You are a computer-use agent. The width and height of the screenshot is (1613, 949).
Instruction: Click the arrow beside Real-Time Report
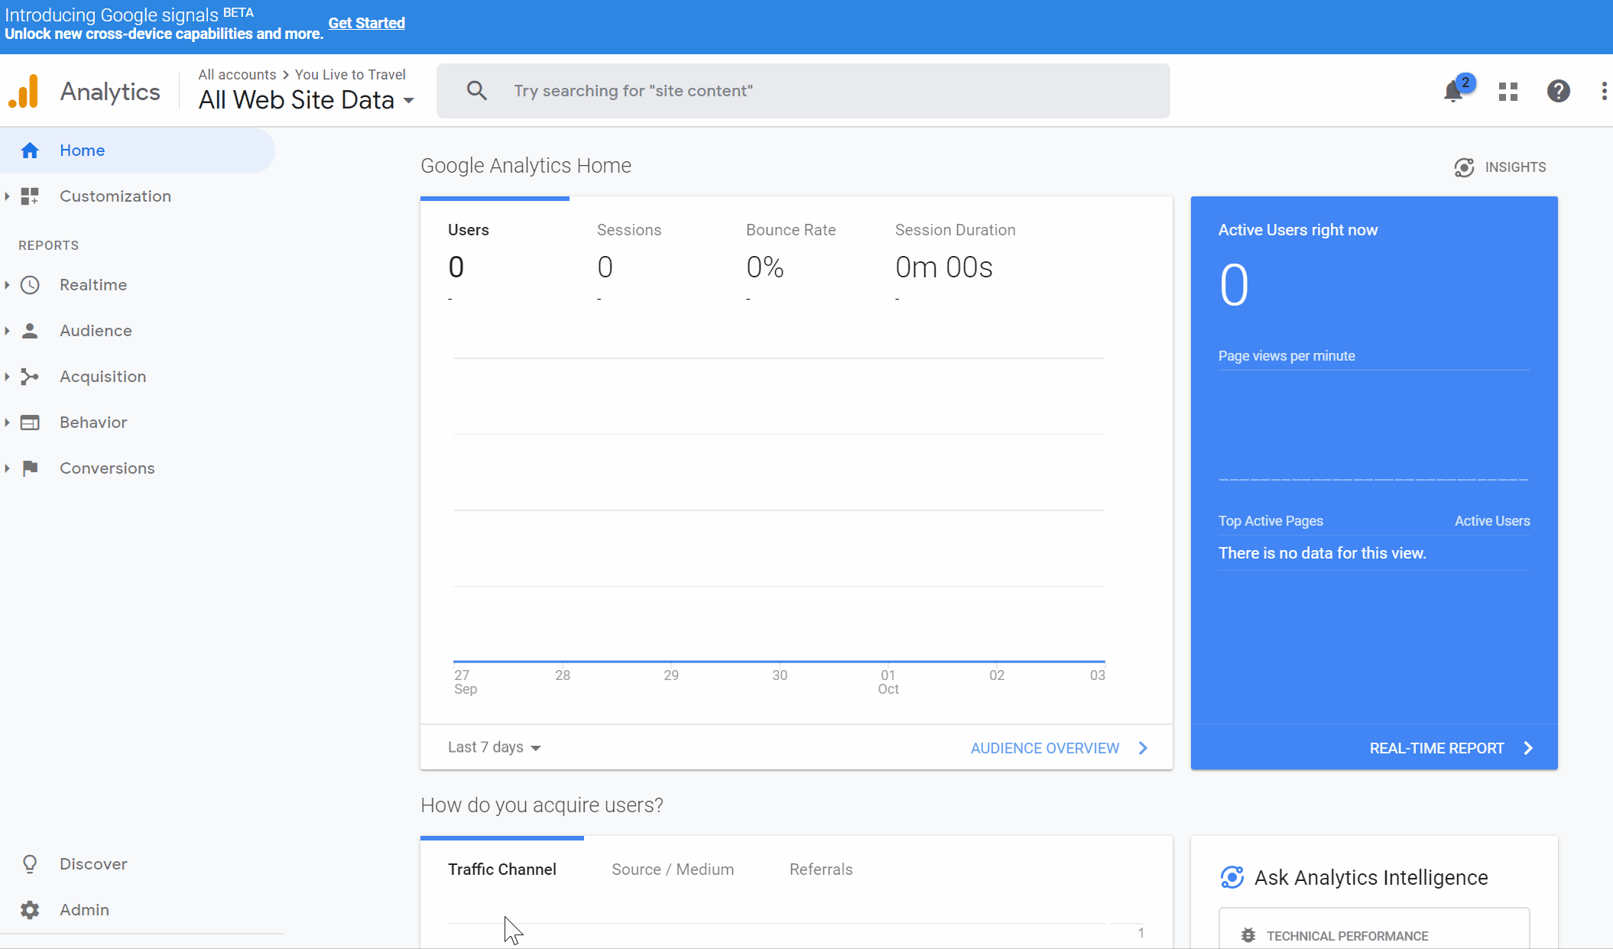coord(1528,748)
